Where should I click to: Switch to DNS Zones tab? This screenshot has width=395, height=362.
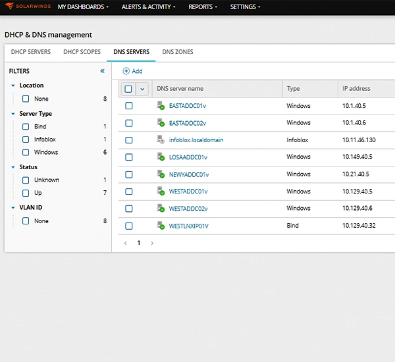click(x=178, y=52)
